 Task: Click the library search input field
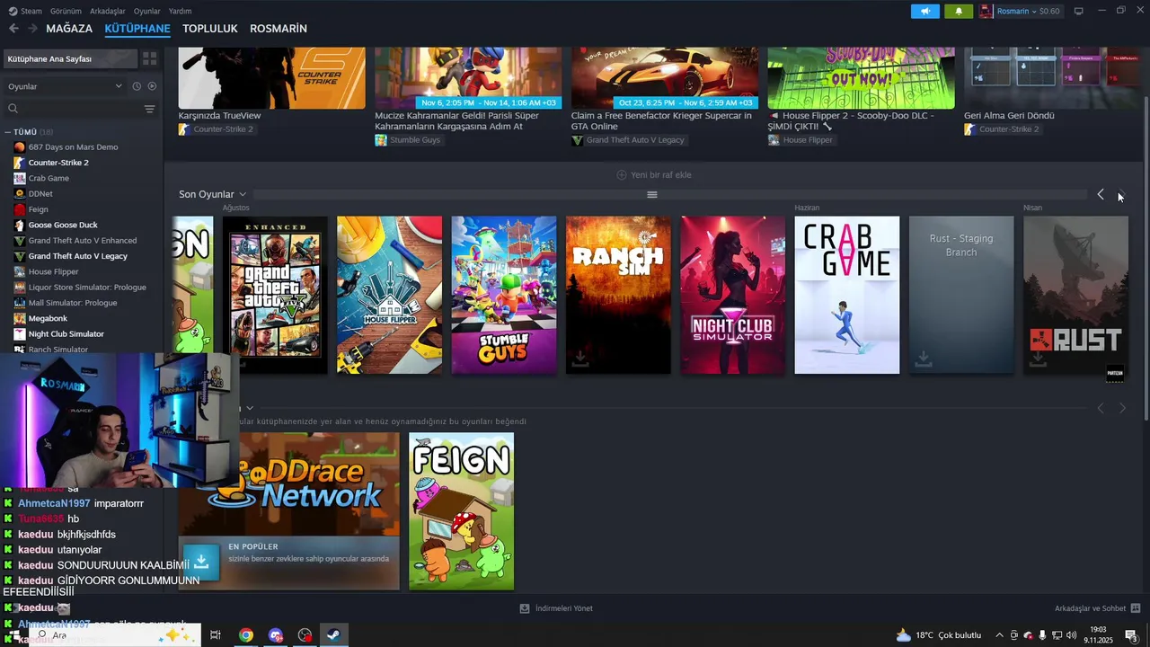click(x=79, y=109)
